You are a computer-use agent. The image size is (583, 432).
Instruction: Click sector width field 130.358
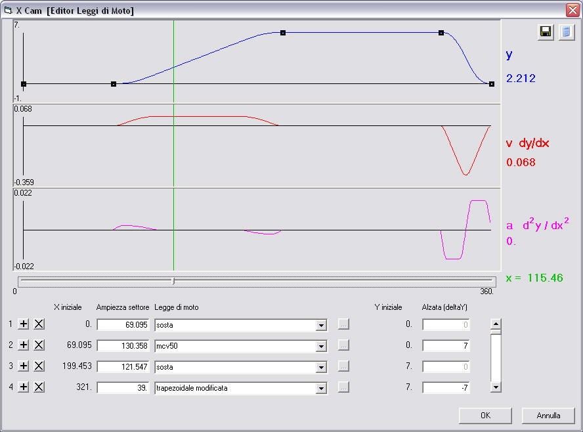(x=123, y=346)
